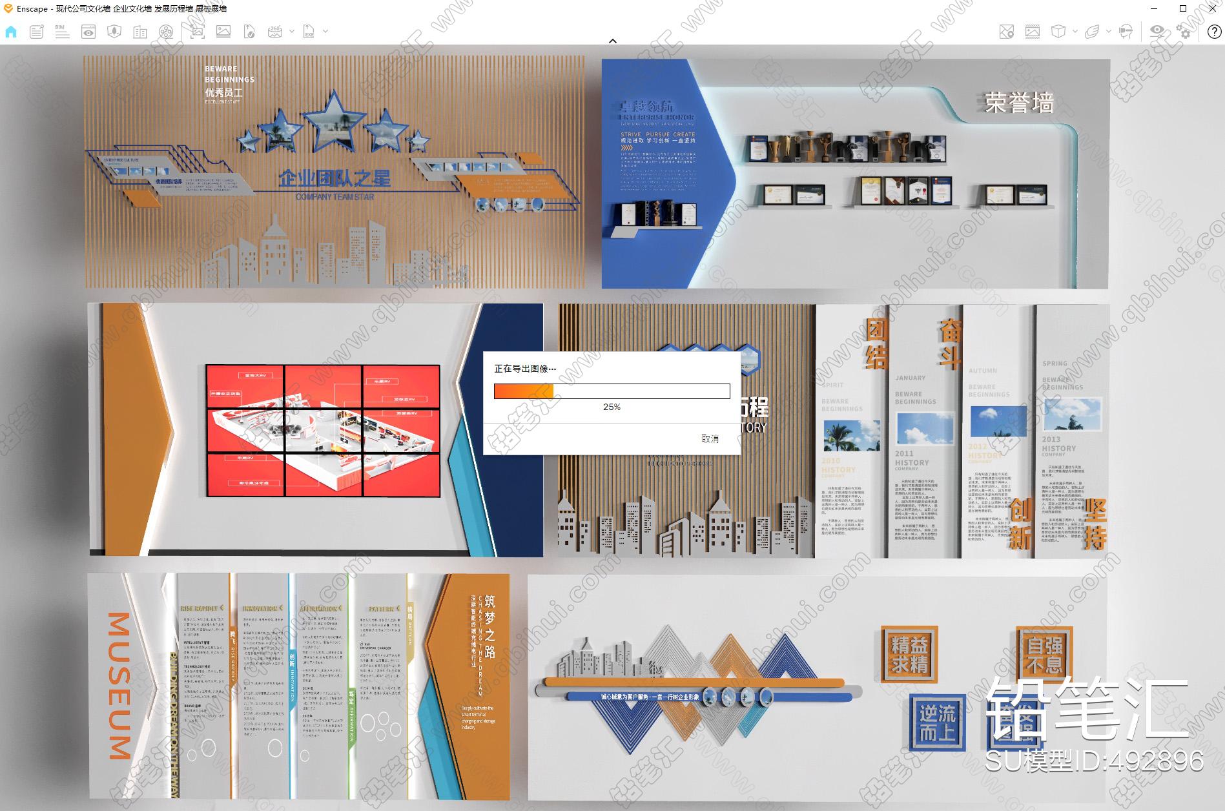Close the Enscape window
This screenshot has width=1225, height=811.
pos(1211,8)
